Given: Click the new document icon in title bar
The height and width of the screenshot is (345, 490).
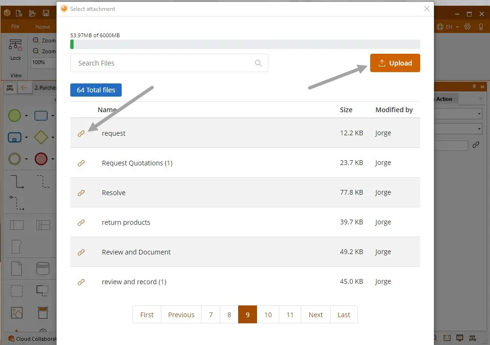Looking at the screenshot, I should pyautogui.click(x=19, y=13).
